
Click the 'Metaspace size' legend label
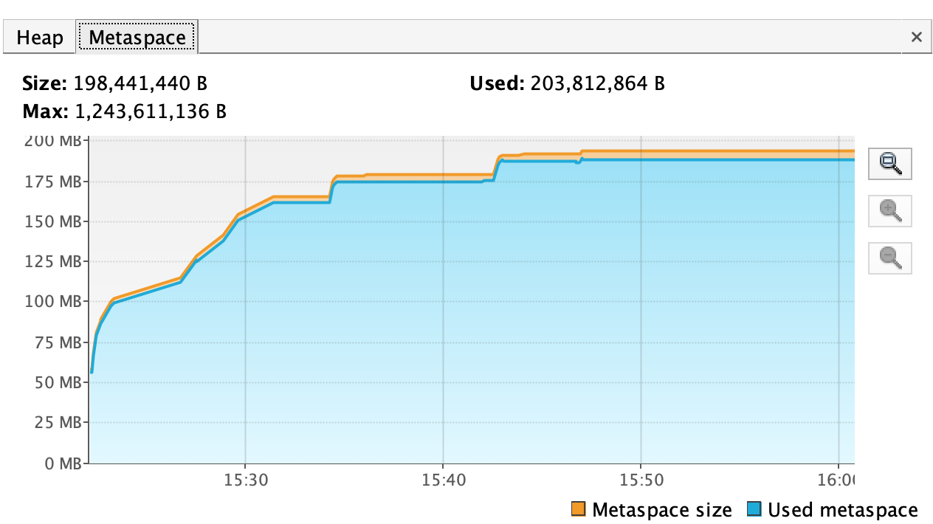click(x=661, y=510)
